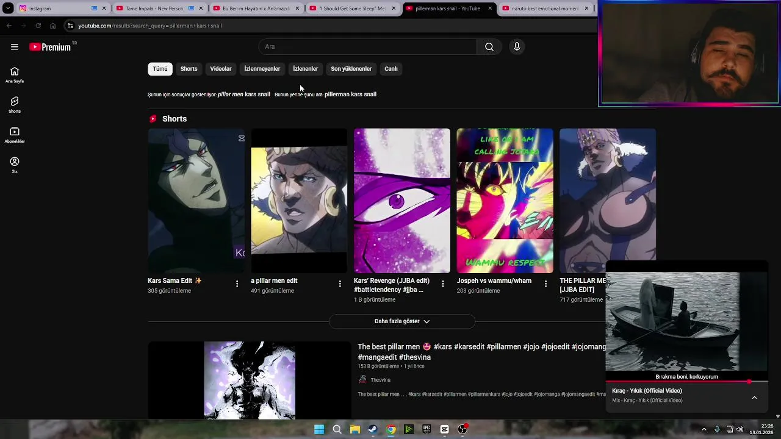The height and width of the screenshot is (439, 781).
Task: Go to Ana Sayfa in sidebar
Action: [x=15, y=75]
